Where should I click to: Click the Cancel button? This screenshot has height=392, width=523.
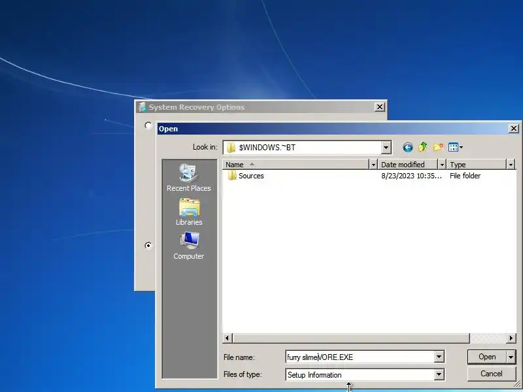[x=492, y=374]
